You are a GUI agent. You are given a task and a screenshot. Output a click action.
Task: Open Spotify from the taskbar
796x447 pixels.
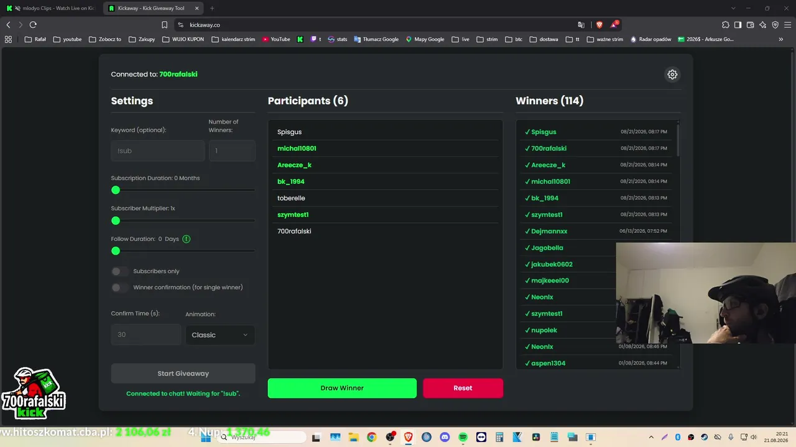tap(463, 437)
